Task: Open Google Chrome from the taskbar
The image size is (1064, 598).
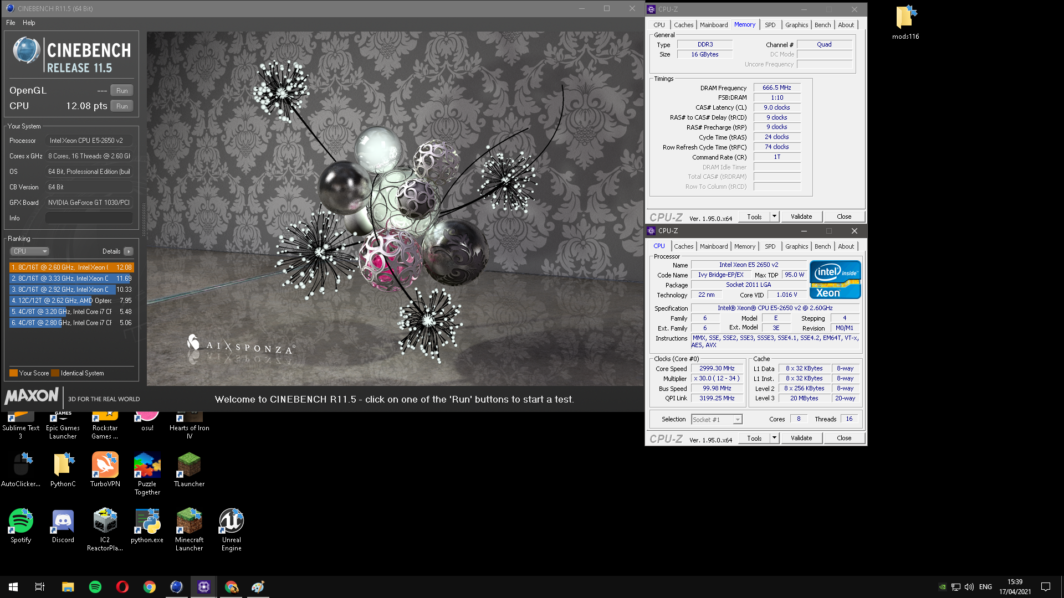Action: 150,587
